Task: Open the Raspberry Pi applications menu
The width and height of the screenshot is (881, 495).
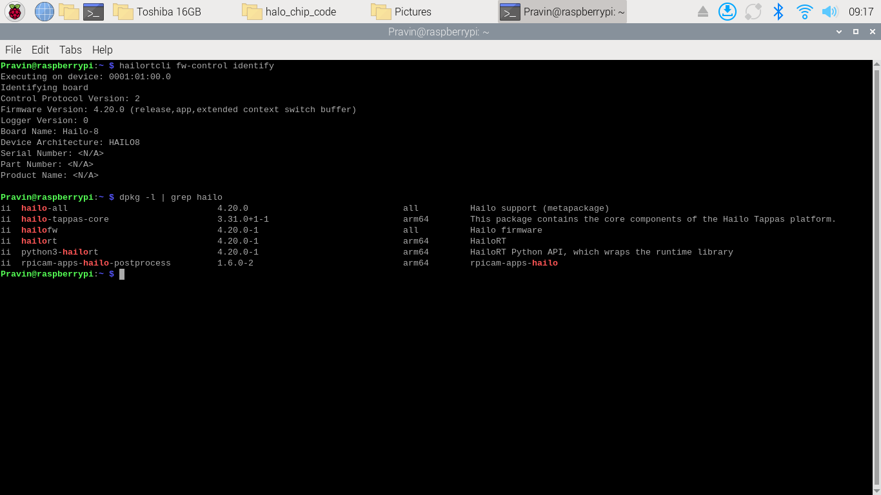Action: coord(15,12)
